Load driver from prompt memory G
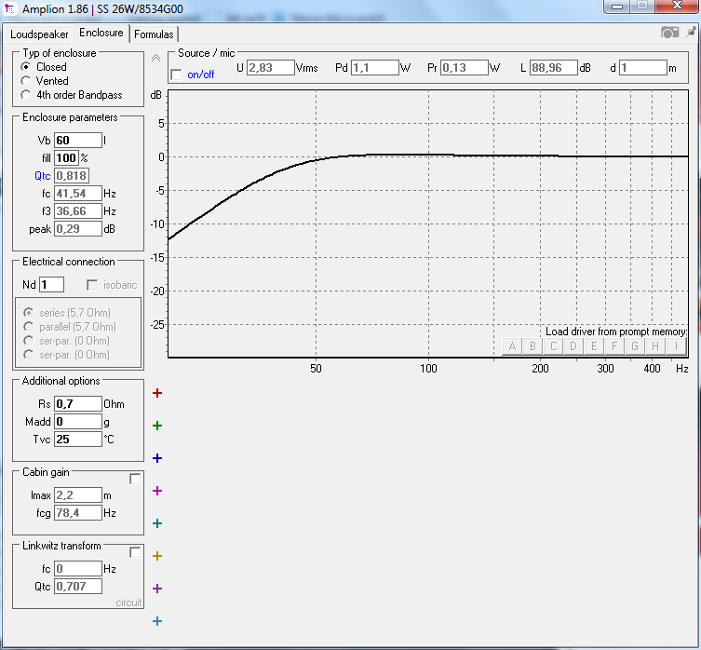The width and height of the screenshot is (701, 650). point(635,346)
